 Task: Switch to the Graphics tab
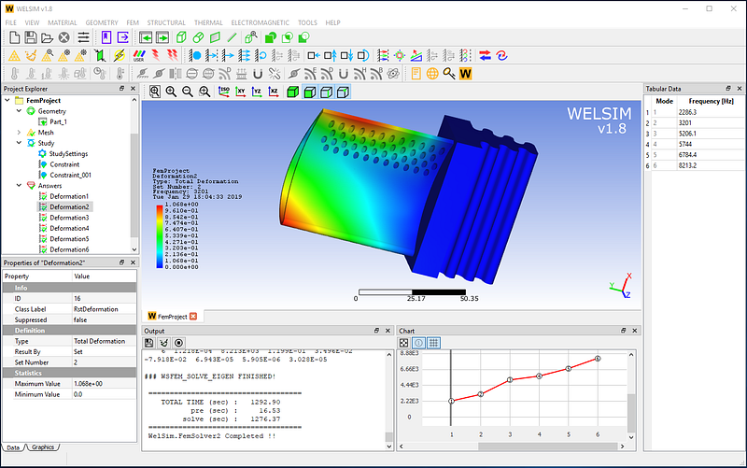[x=43, y=447]
